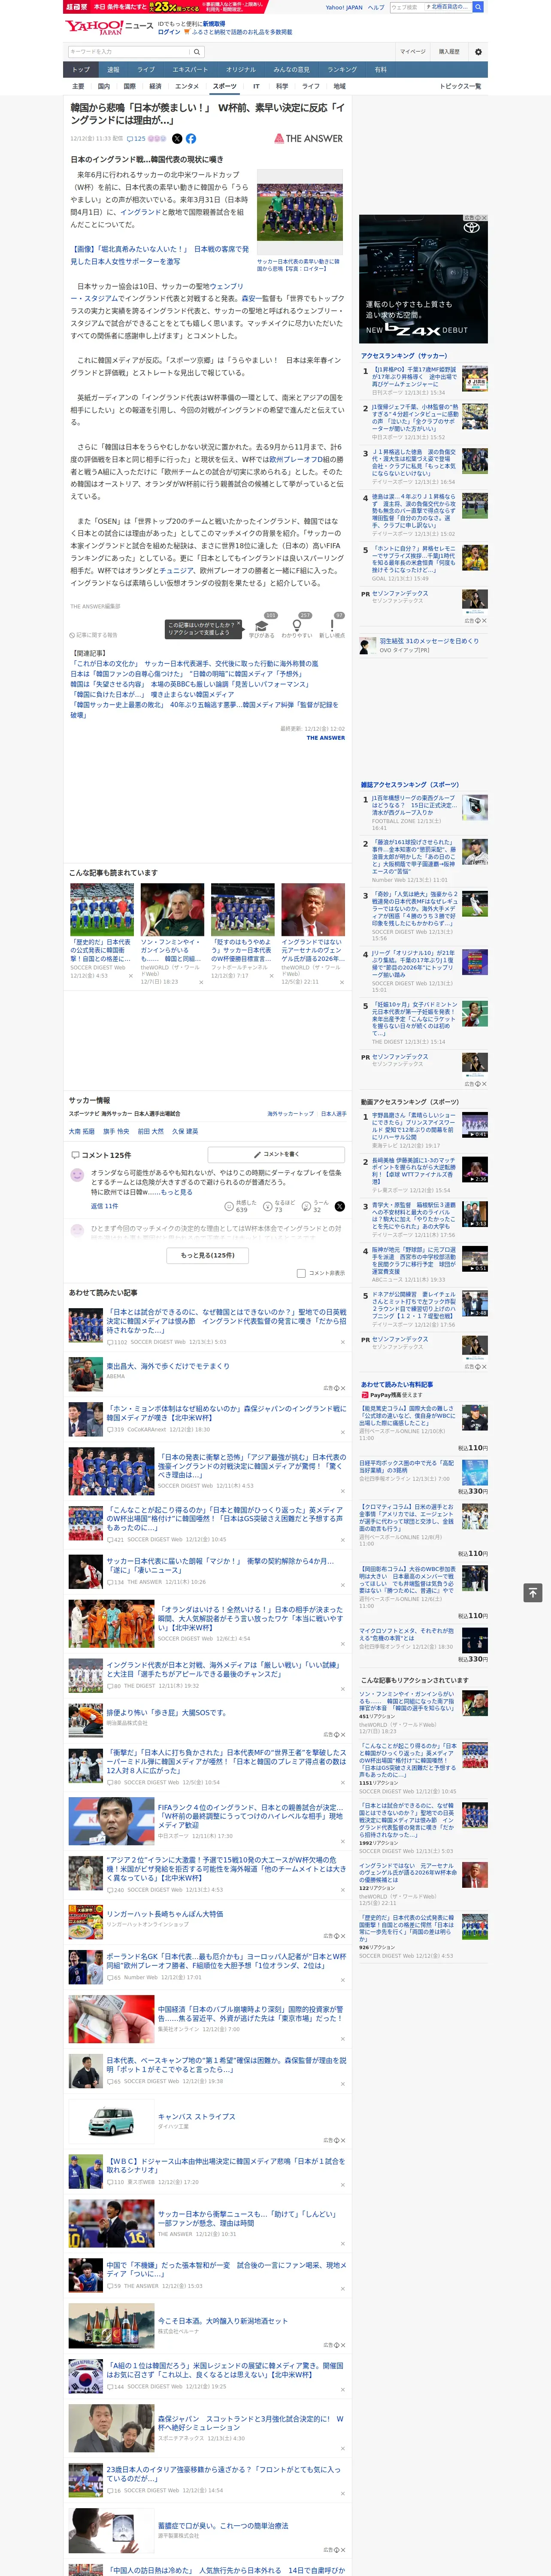Click the Japan national team article photo
The height and width of the screenshot is (2576, 551).
[x=299, y=212]
